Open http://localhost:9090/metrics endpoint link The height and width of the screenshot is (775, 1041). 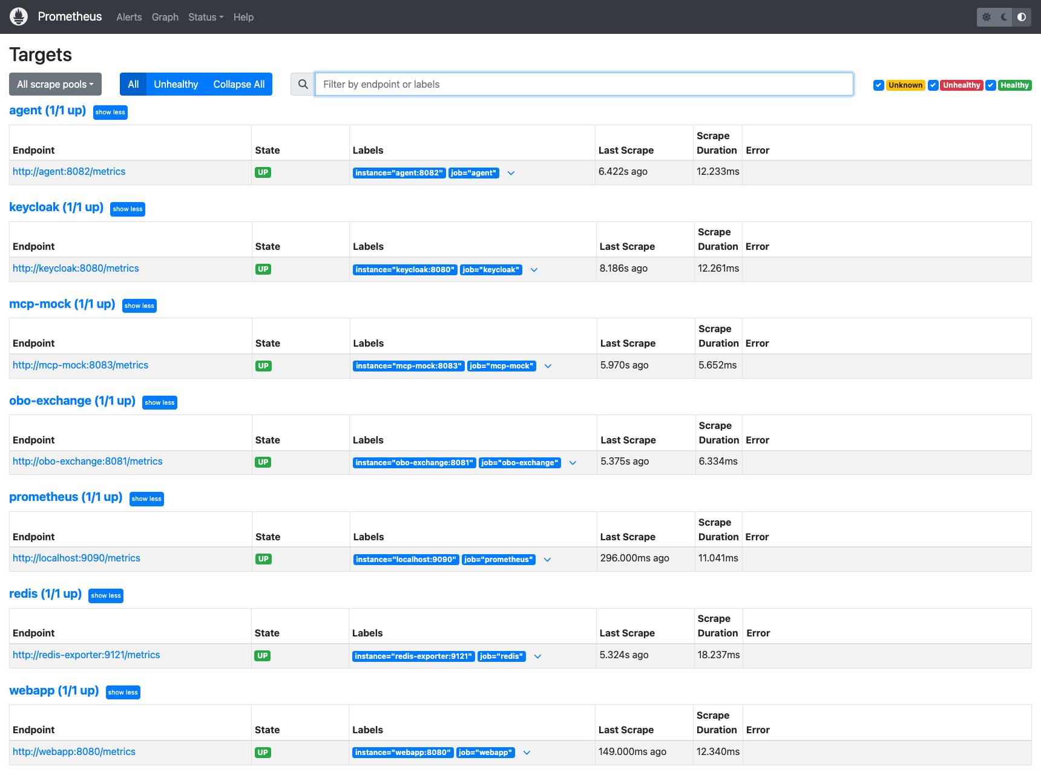[76, 558]
